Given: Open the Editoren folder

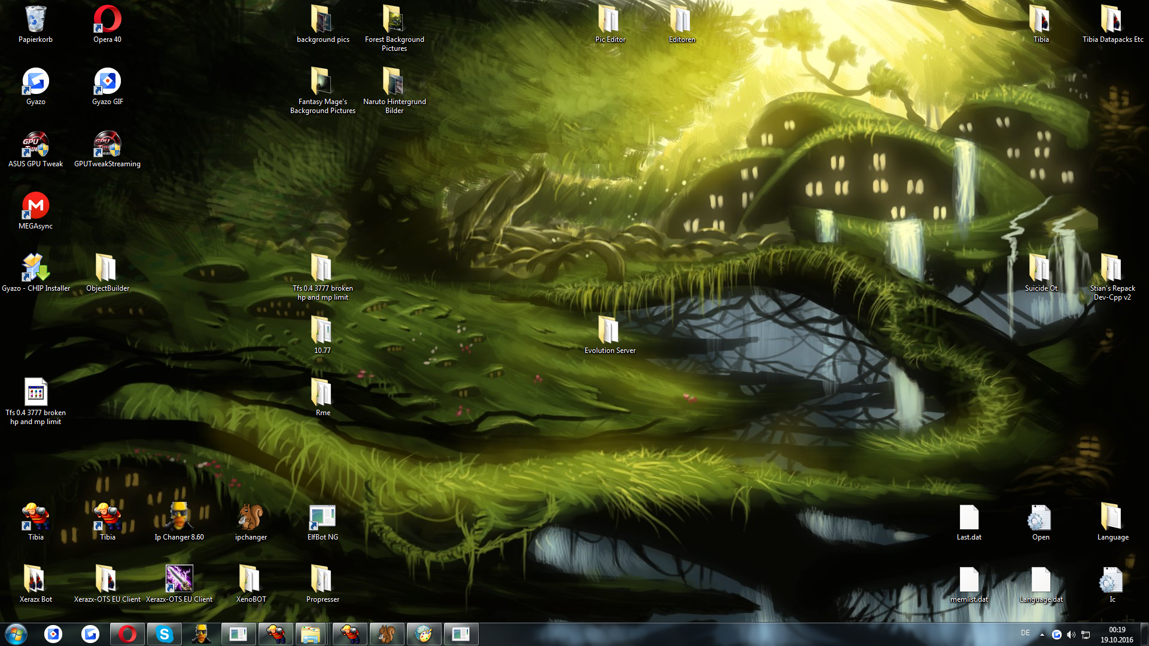Looking at the screenshot, I should [682, 24].
